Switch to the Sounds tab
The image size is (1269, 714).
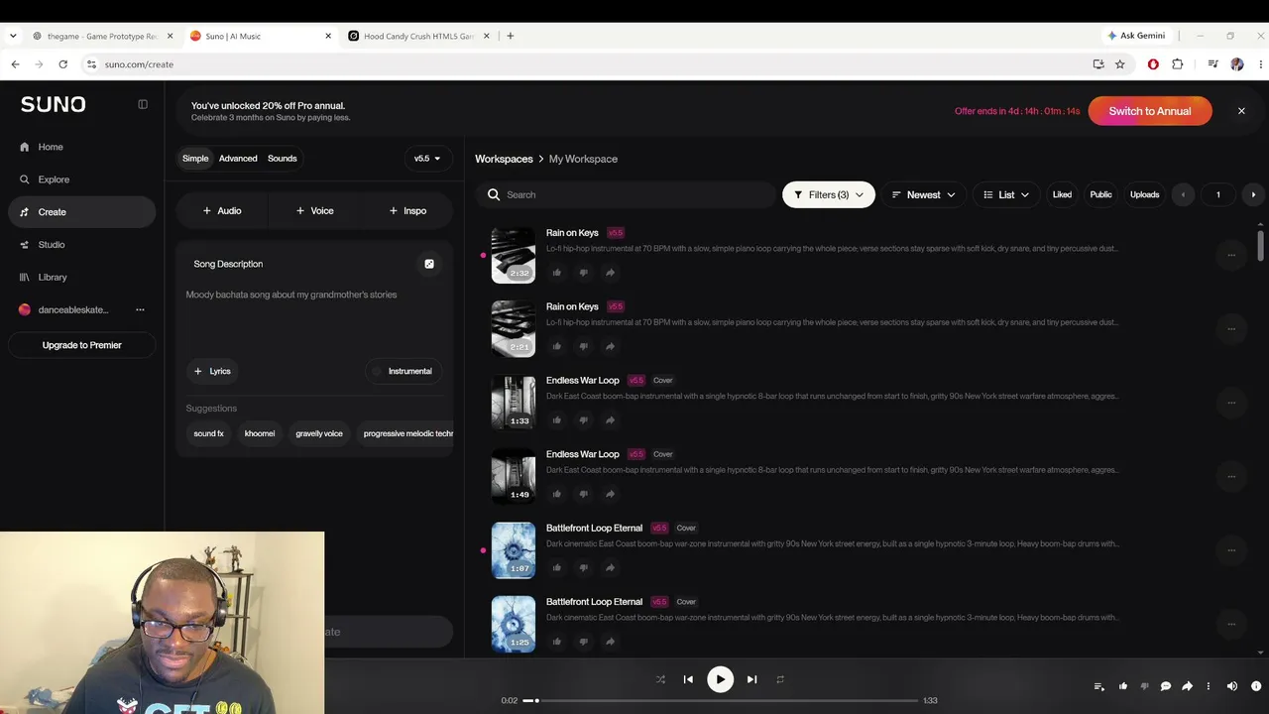point(283,159)
